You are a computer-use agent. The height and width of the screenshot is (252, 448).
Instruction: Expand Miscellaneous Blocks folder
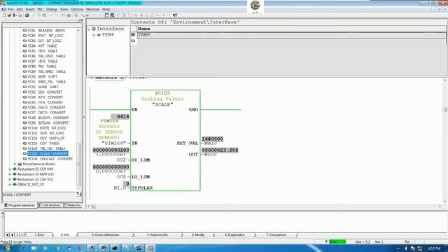coord(15,164)
